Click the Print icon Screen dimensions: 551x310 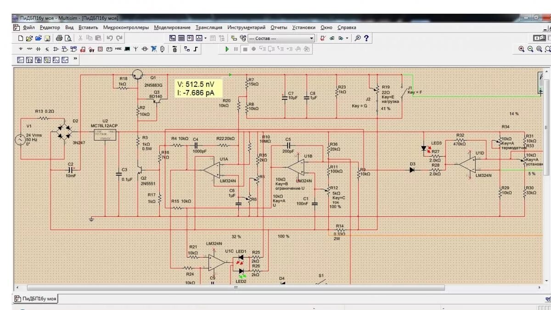(x=59, y=39)
